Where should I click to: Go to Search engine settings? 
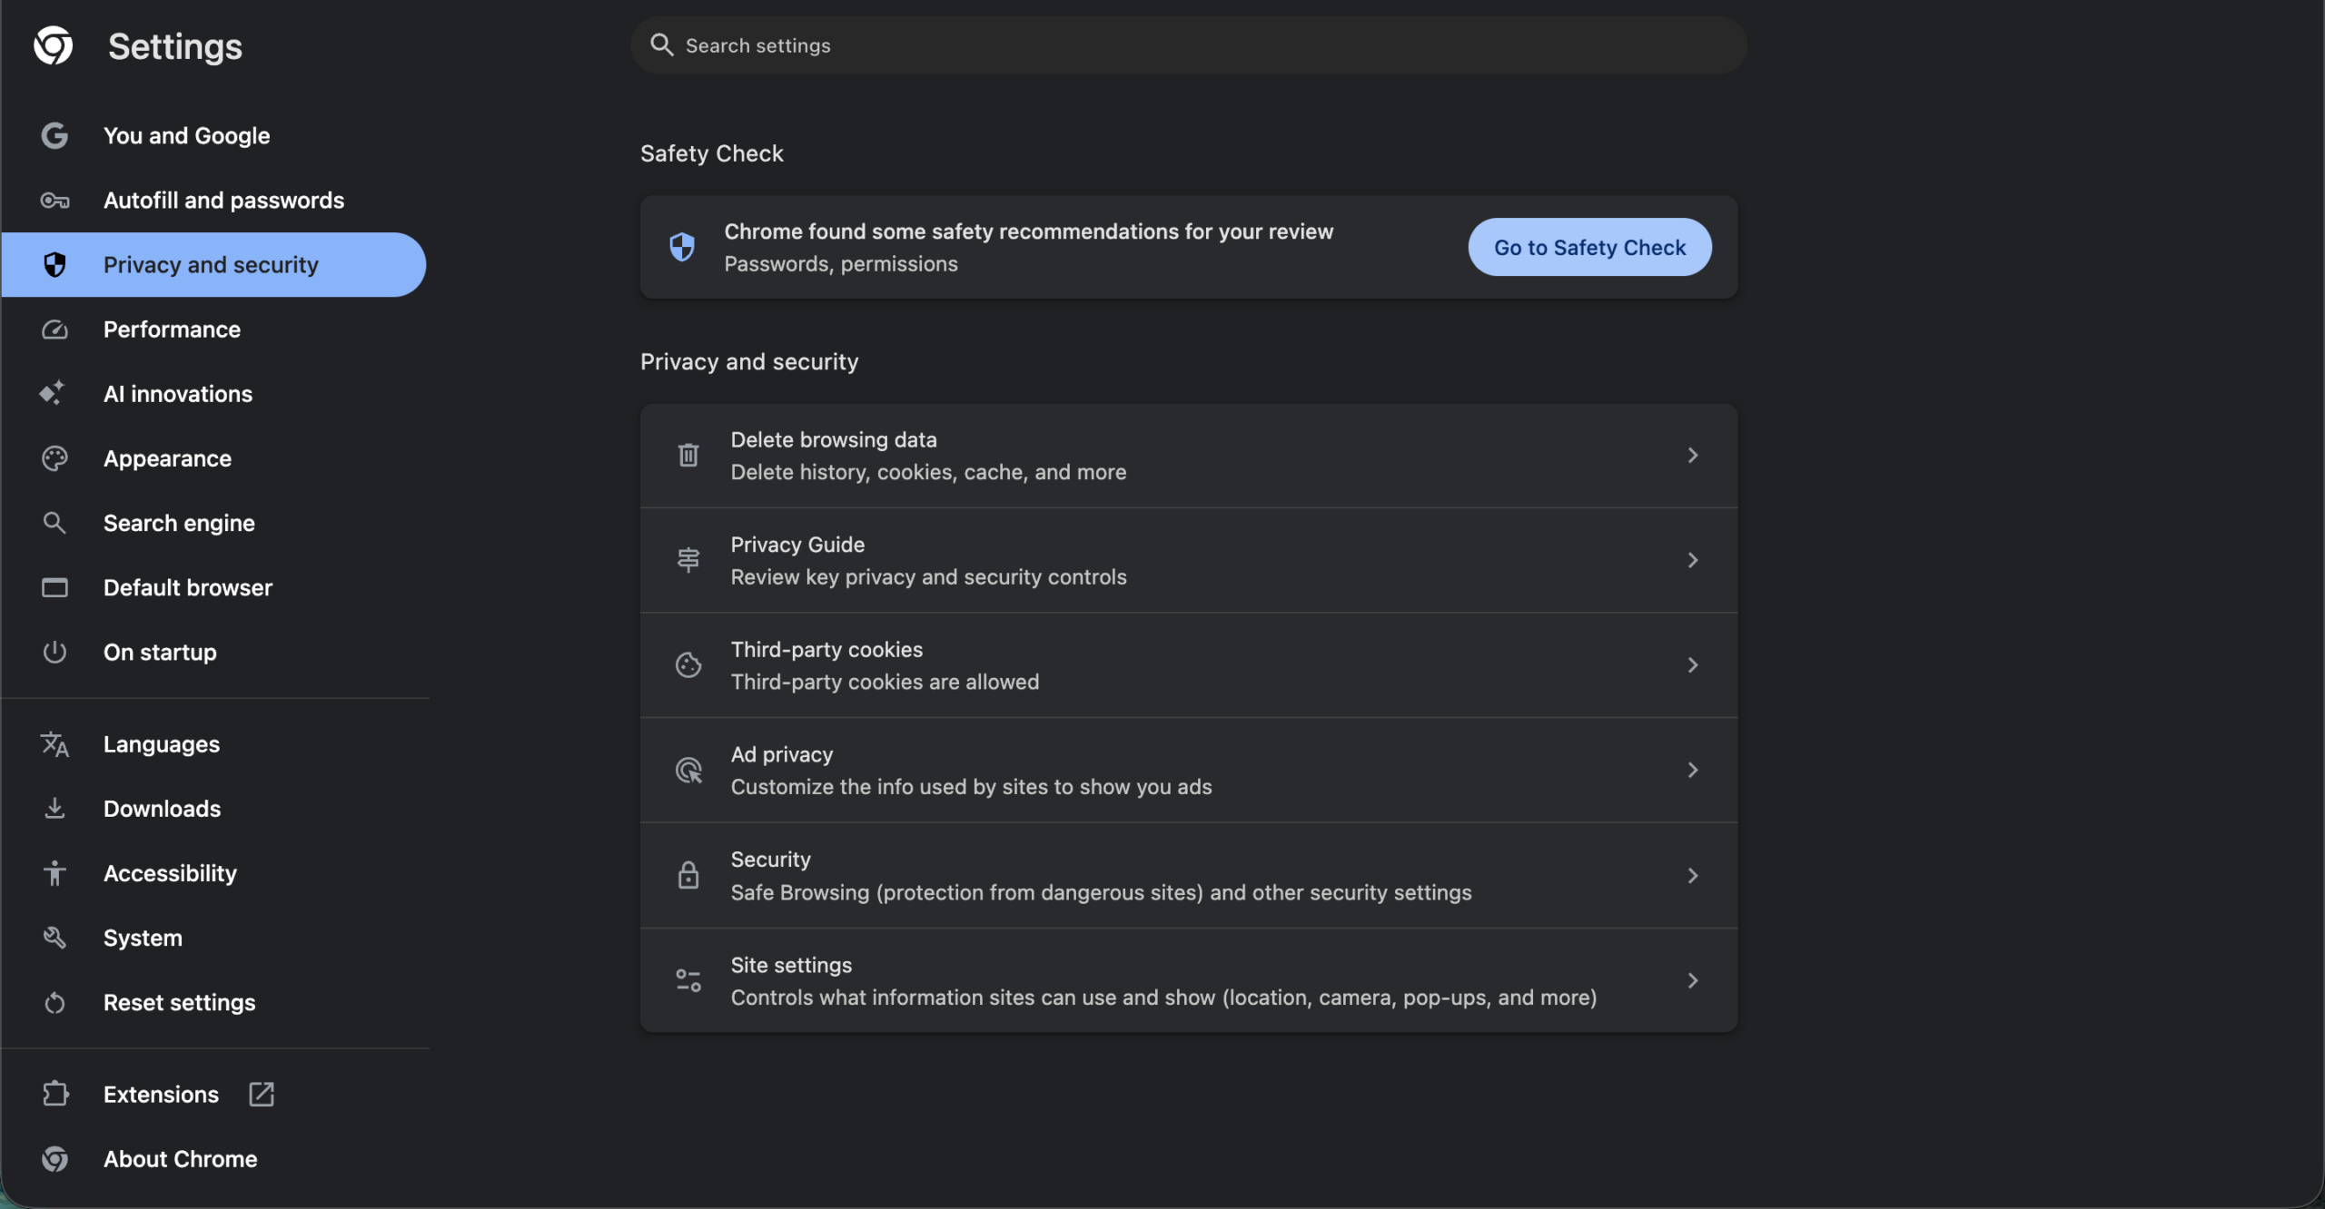click(x=214, y=523)
